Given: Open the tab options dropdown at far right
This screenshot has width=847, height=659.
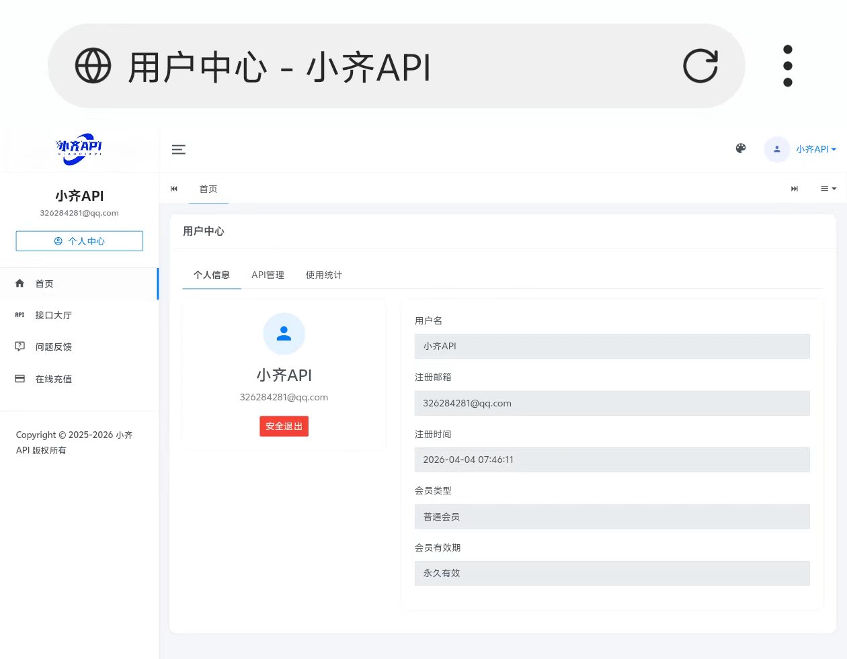Looking at the screenshot, I should tap(828, 189).
